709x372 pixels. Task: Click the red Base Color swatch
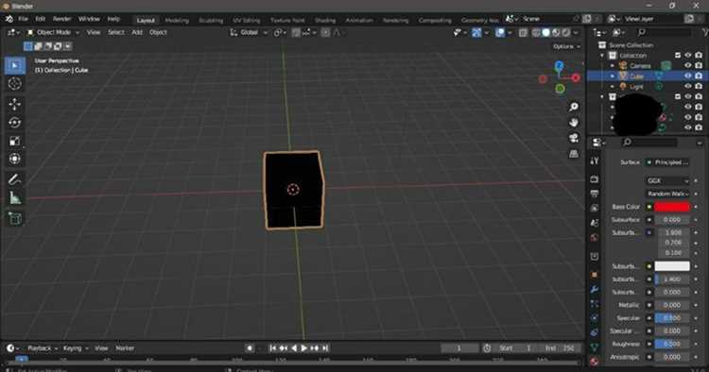(x=672, y=207)
